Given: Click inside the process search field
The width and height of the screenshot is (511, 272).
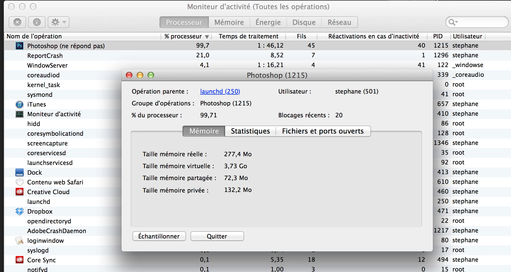Looking at the screenshot, I should pyautogui.click(x=477, y=22).
